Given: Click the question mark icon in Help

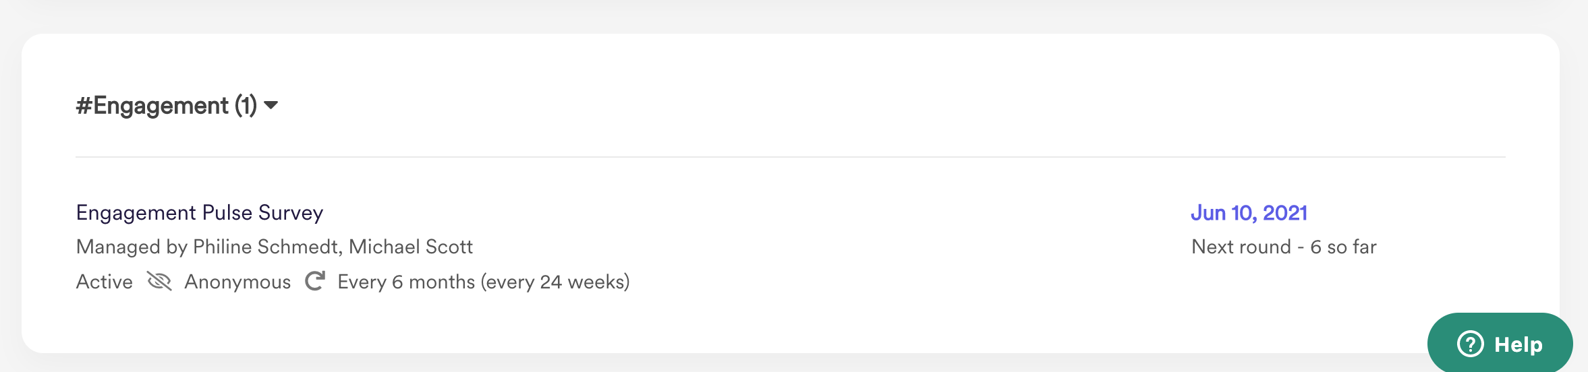Looking at the screenshot, I should point(1470,344).
